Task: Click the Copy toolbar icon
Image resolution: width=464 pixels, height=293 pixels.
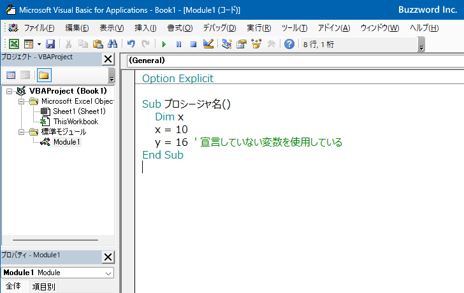Action: coord(83,44)
